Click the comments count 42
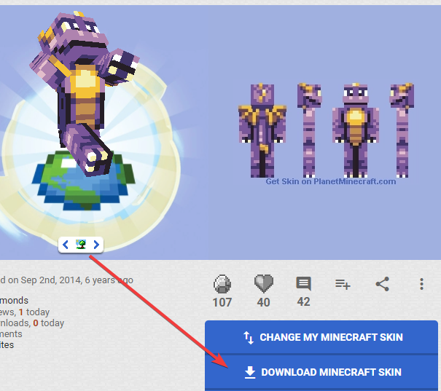 303,301
